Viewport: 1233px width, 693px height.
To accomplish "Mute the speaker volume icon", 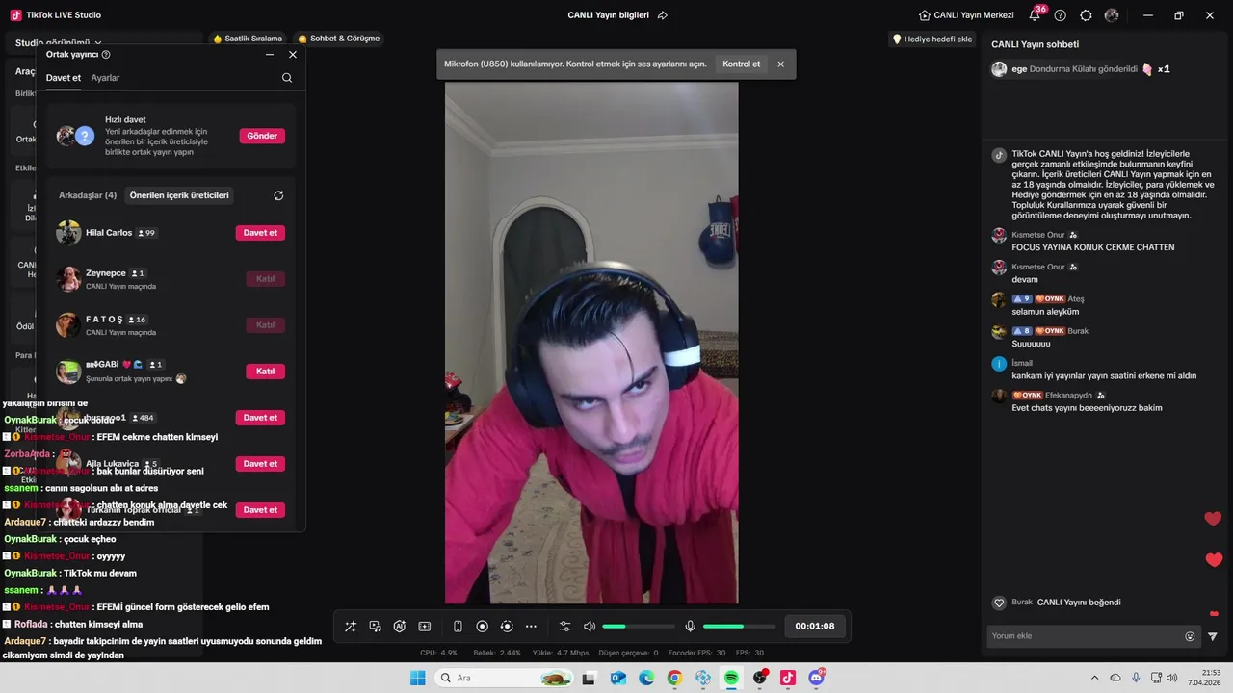I will point(590,627).
